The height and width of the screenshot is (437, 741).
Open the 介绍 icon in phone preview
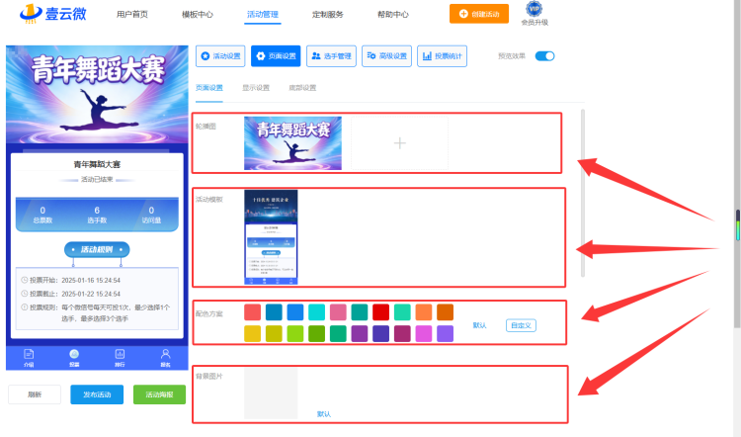[29, 358]
